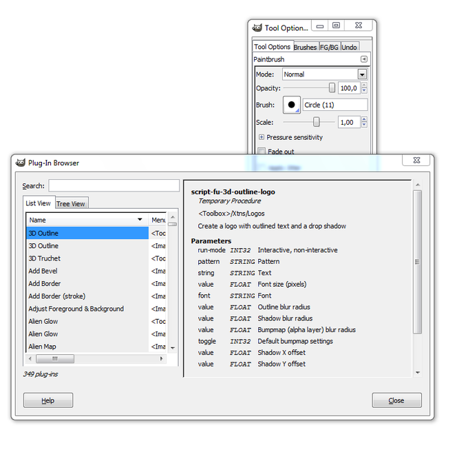Click the Opacity slider handle
This screenshot has width=468, height=452.
332,88
